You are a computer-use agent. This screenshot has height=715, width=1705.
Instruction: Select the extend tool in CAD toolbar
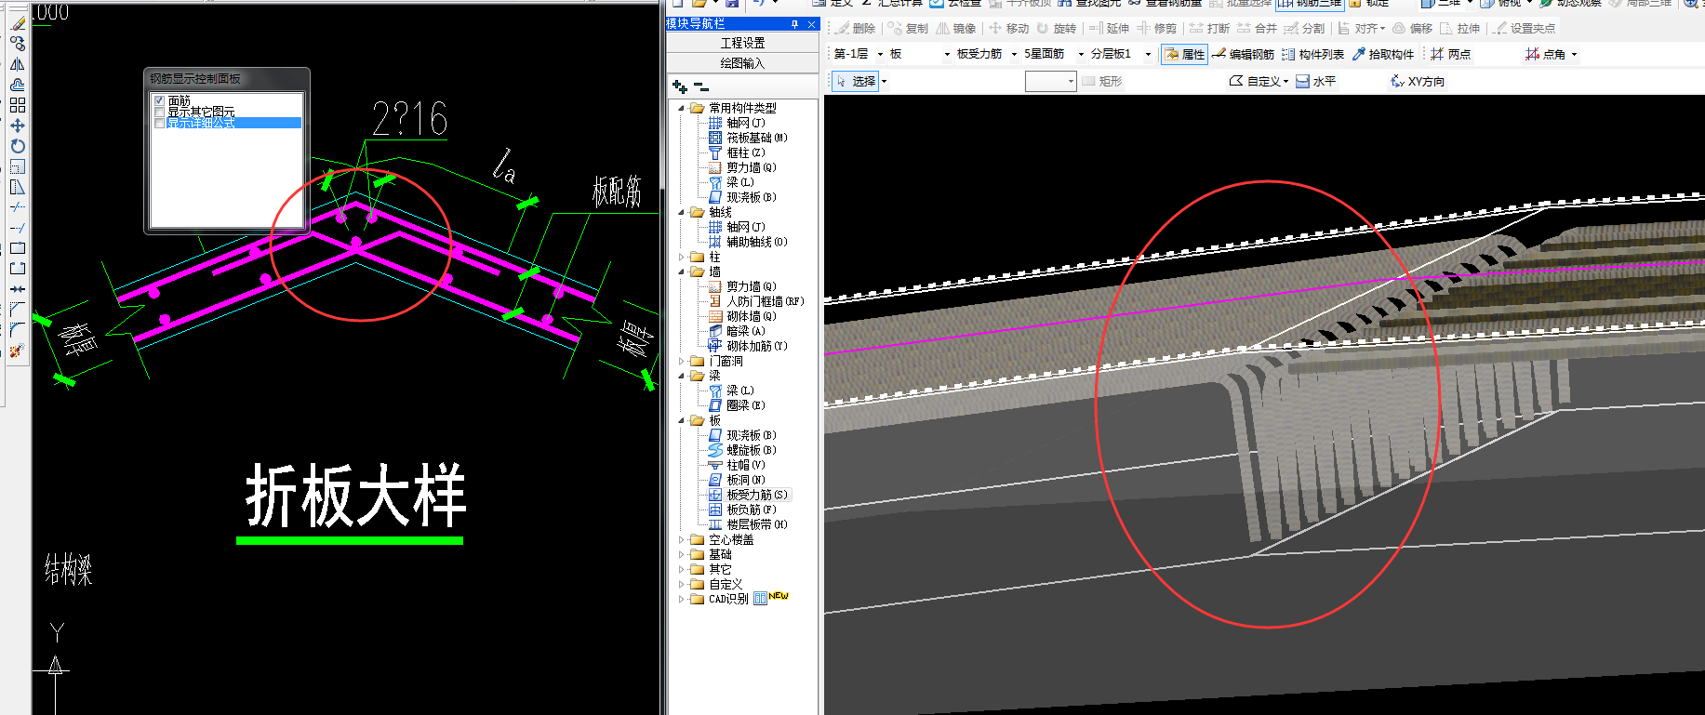(x=18, y=228)
